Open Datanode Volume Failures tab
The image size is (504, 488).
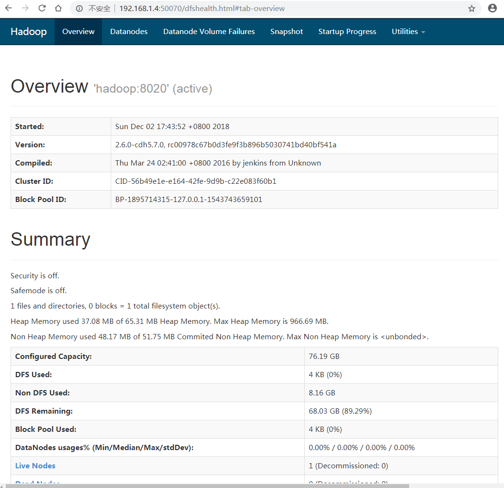pos(209,32)
